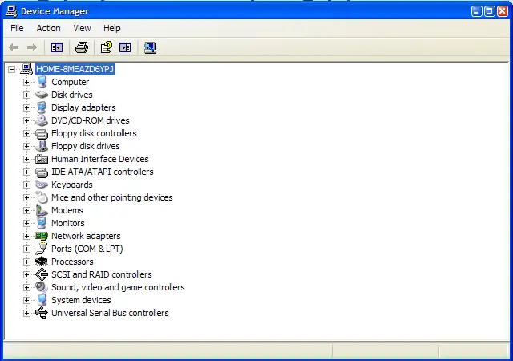Click the IDE ATA/ATAPI controllers icon
This screenshot has width=513, height=361.
pyautogui.click(x=42, y=172)
